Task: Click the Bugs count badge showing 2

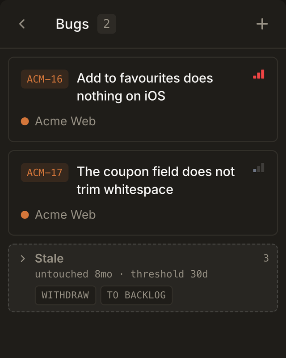Action: tap(107, 24)
